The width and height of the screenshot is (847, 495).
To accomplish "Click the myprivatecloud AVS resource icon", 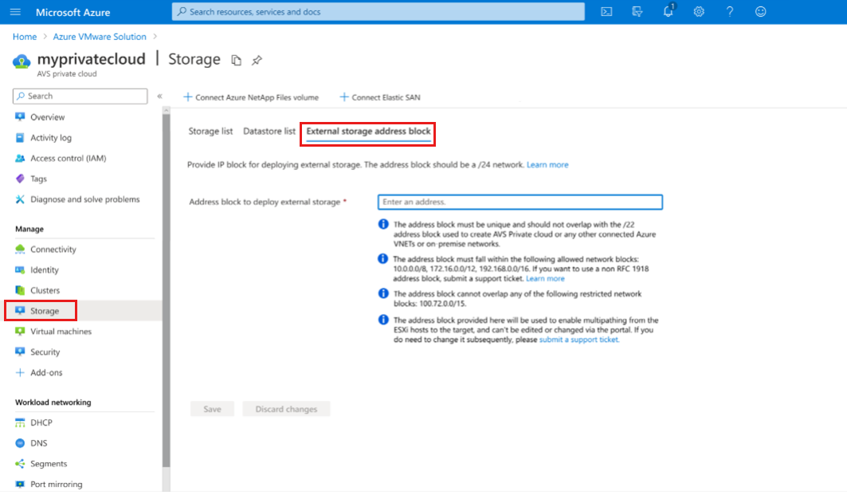I will pos(22,61).
